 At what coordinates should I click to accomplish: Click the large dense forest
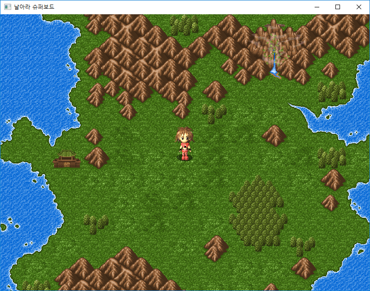click(258, 214)
